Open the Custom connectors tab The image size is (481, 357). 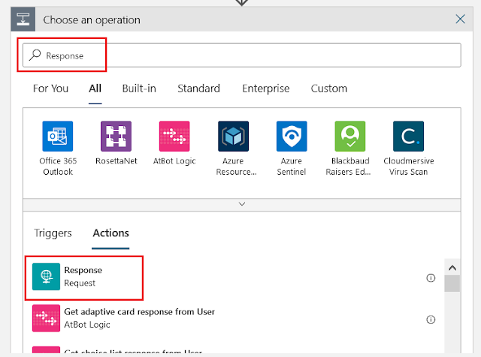[329, 88]
